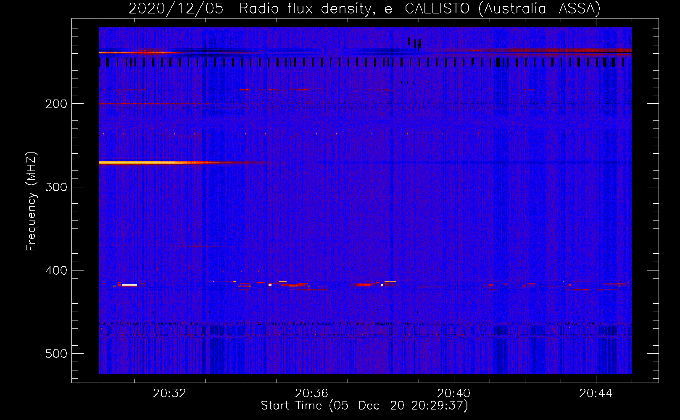Click the 500 frequency tick label
The image size is (680, 420).
click(56, 353)
